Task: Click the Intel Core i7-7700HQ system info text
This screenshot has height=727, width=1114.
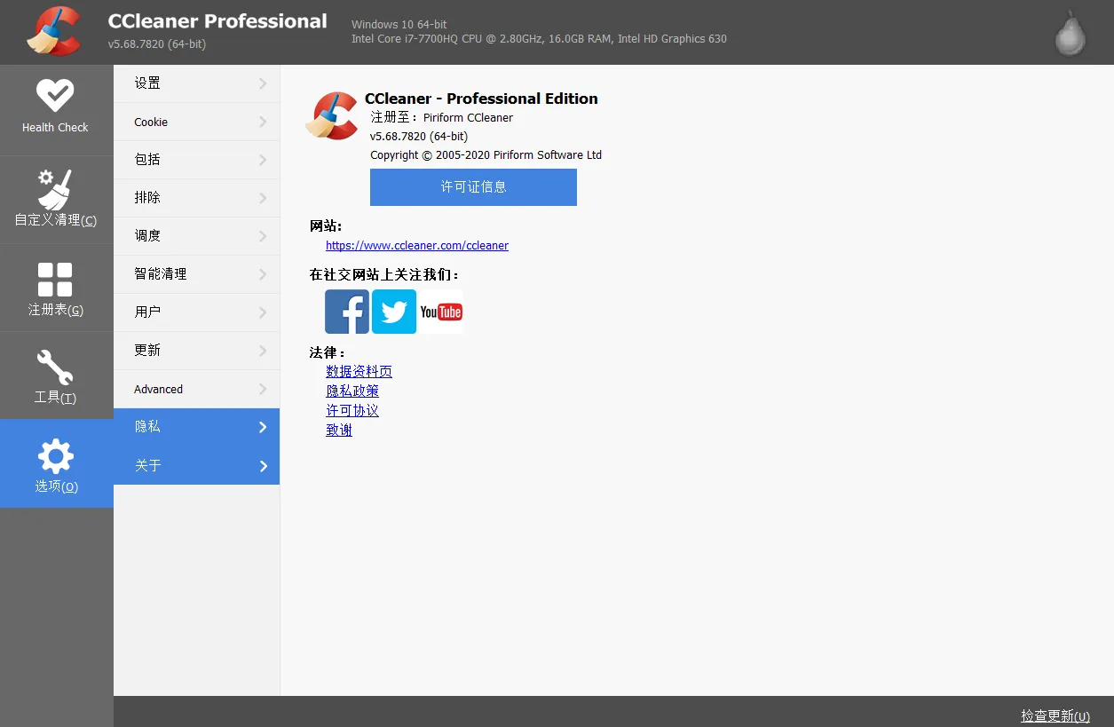Action: coord(539,39)
